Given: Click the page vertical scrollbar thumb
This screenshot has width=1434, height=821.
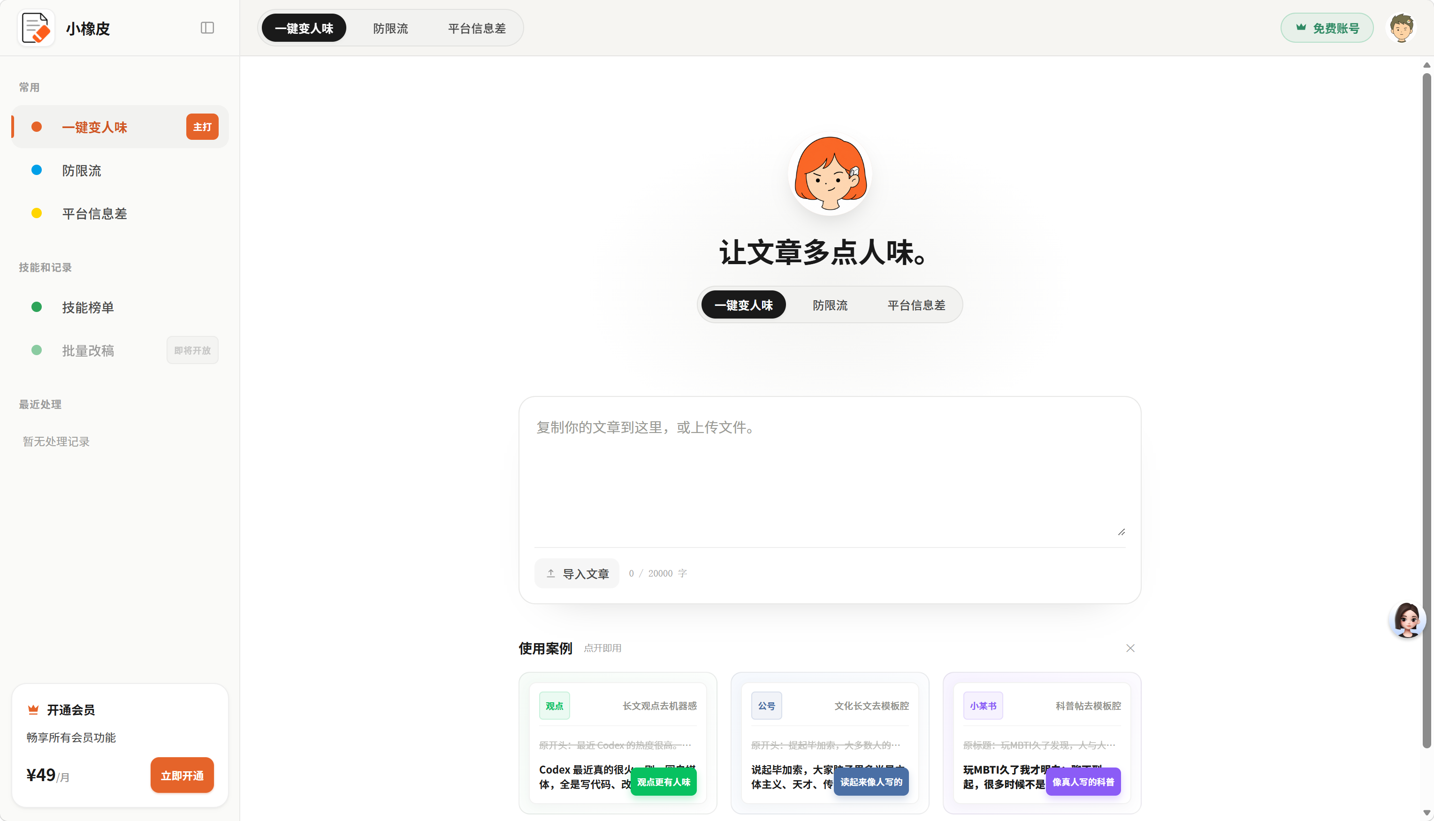Looking at the screenshot, I should 1426,410.
